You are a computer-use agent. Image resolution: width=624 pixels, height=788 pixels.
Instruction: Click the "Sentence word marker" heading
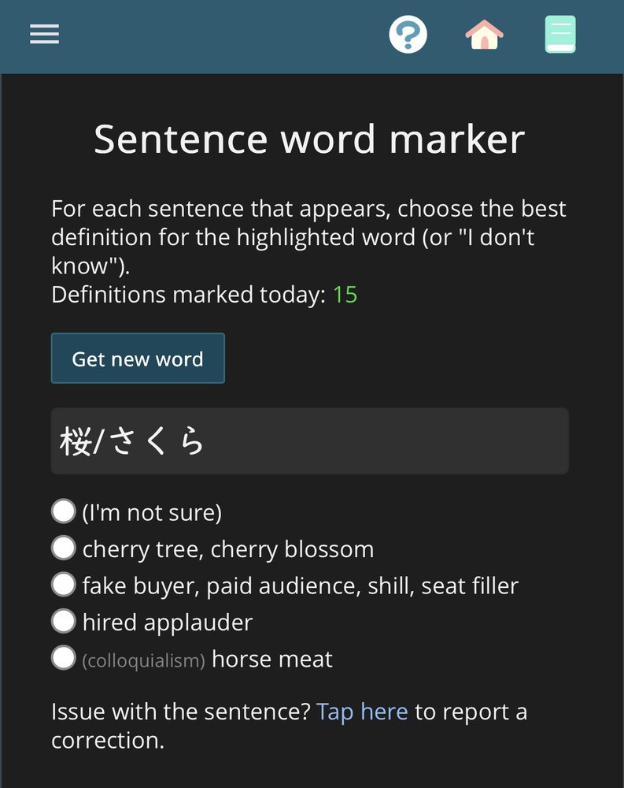tap(309, 139)
